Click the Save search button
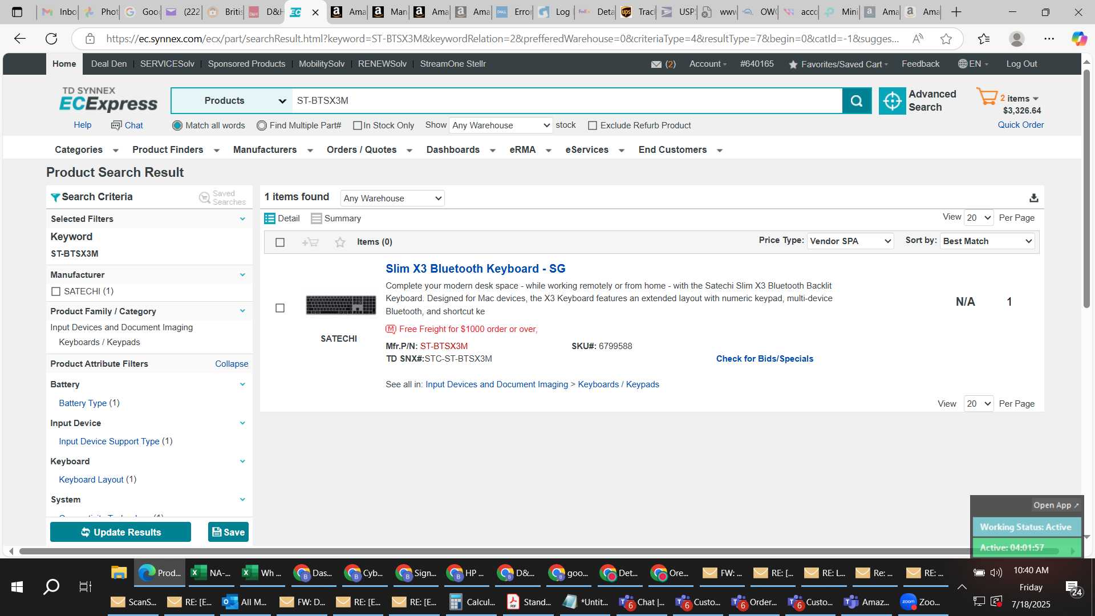1095x616 pixels. [x=228, y=532]
